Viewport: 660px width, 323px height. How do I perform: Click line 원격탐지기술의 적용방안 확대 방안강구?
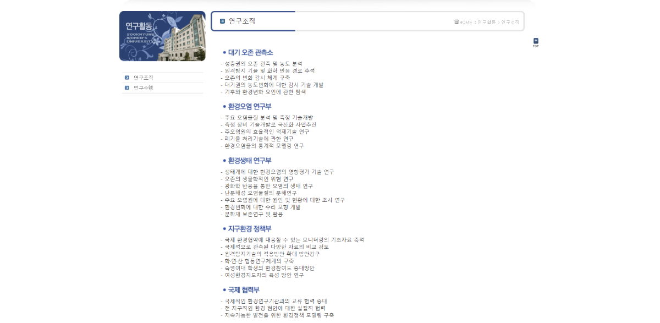[272, 254]
